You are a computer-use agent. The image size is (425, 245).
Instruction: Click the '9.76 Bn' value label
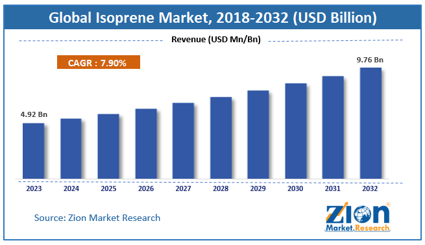[x=370, y=60]
